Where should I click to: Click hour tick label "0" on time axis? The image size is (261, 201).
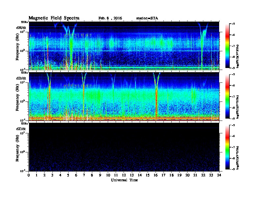[x=29, y=175]
